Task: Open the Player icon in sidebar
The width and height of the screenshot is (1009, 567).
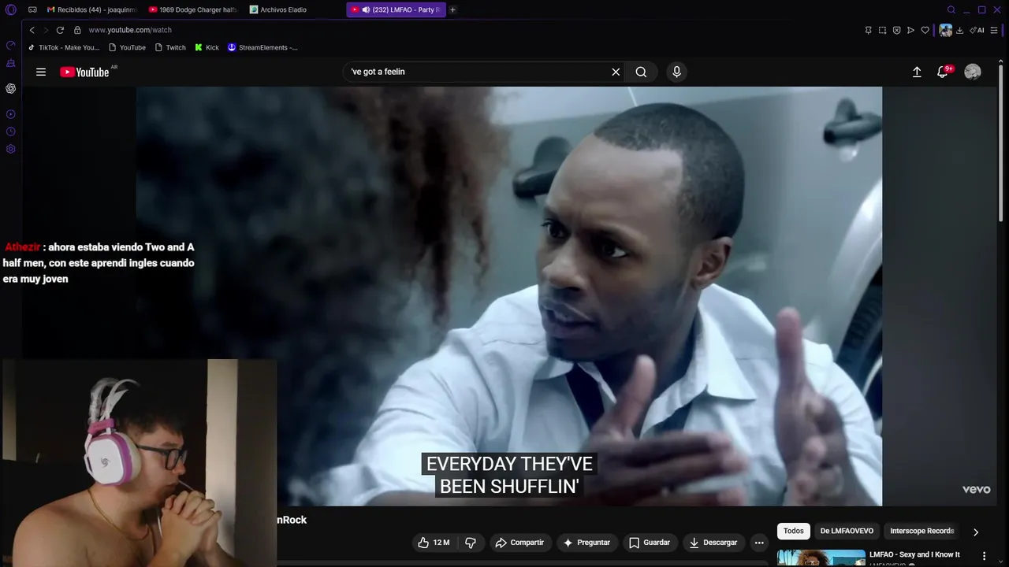Action: (10, 114)
